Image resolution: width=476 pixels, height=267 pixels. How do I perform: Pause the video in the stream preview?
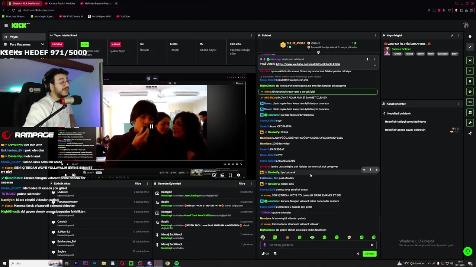point(151,126)
